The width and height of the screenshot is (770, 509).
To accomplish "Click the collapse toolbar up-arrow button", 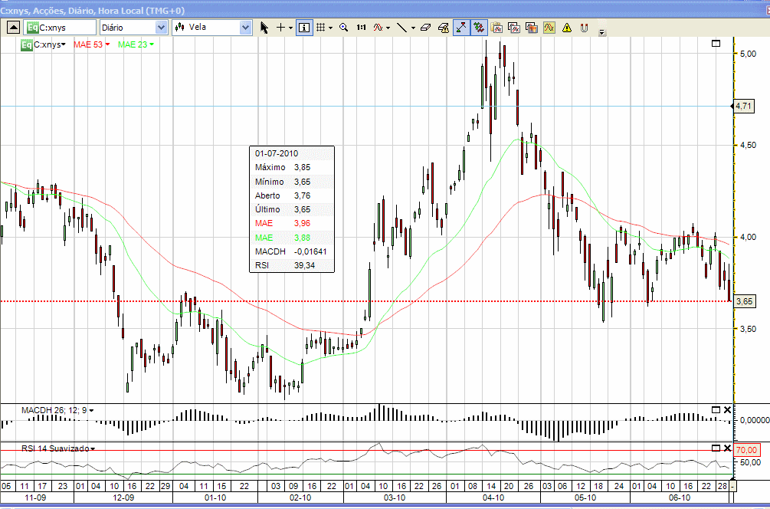I will point(13,28).
